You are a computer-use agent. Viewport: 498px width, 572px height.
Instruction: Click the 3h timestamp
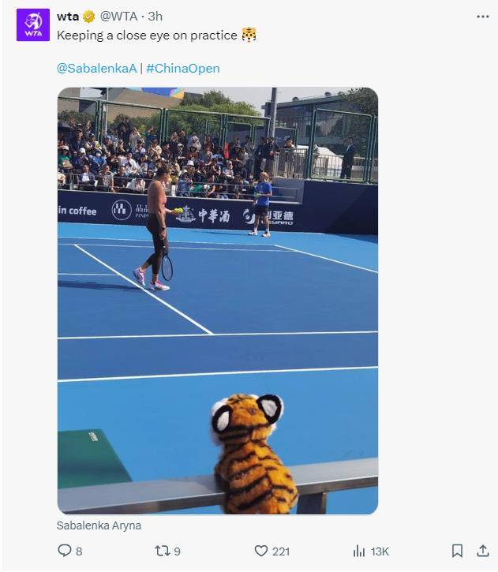(x=155, y=17)
